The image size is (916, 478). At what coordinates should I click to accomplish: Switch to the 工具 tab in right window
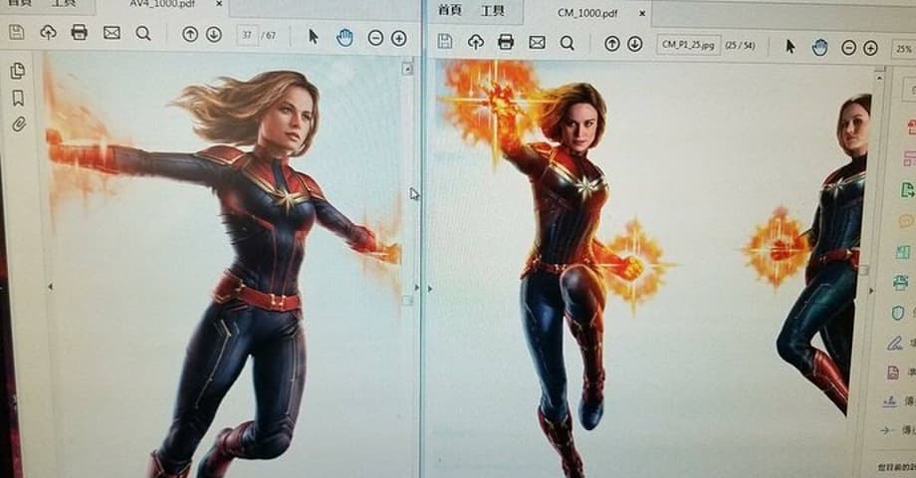point(492,11)
